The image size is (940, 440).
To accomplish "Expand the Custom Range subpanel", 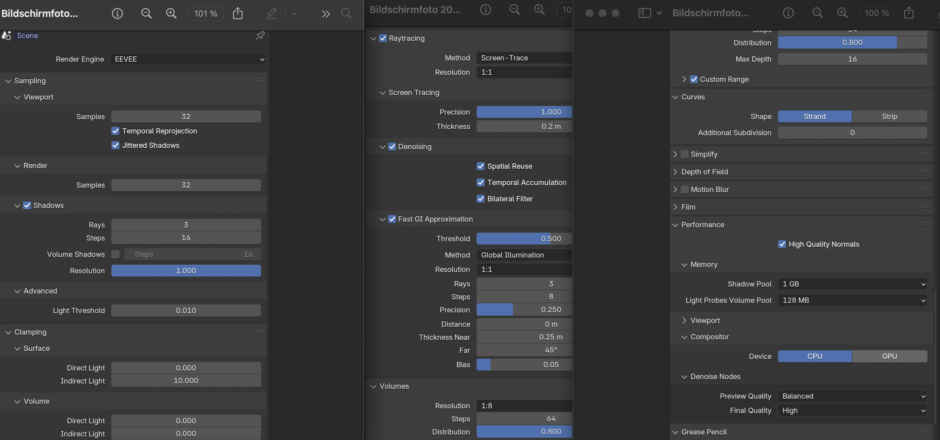I will (684, 79).
